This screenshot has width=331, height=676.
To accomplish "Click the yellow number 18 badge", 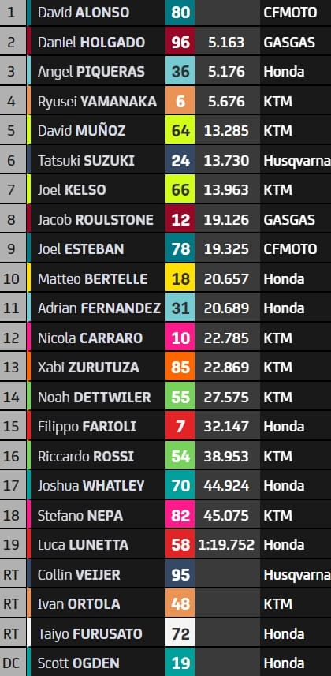I will [x=180, y=278].
